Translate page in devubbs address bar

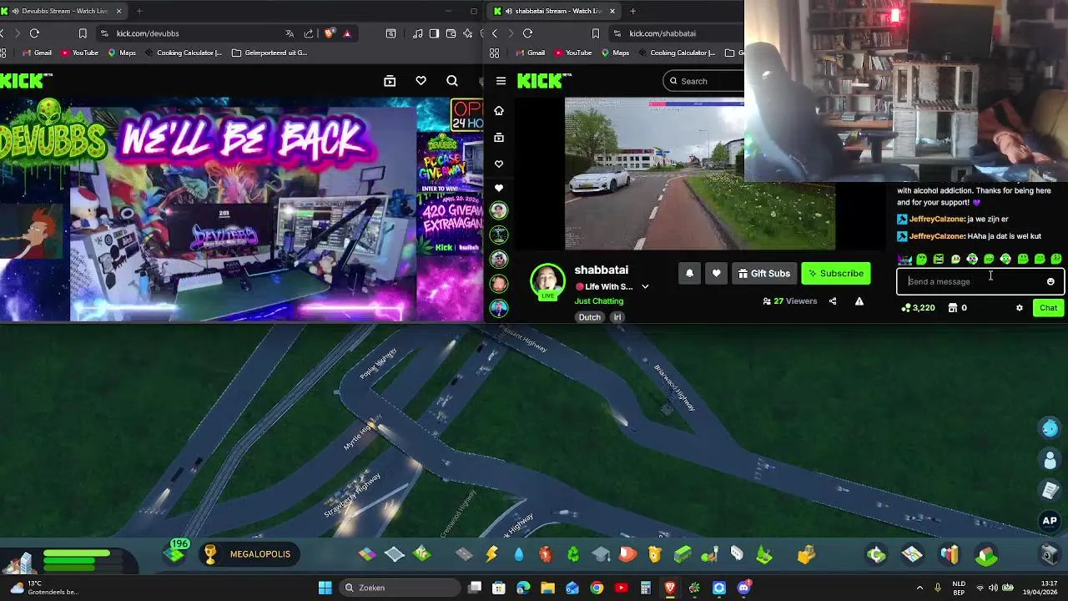(290, 33)
